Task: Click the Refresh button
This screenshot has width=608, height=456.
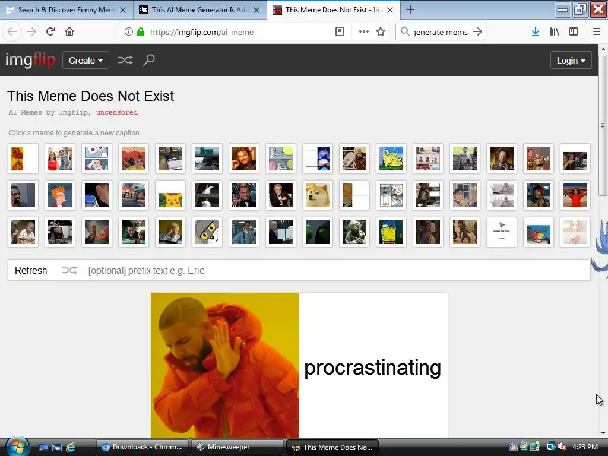Action: click(x=31, y=270)
